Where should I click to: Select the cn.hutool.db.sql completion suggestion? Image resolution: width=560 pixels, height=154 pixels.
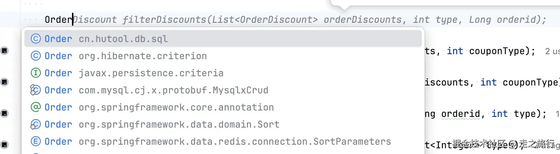pyautogui.click(x=123, y=39)
